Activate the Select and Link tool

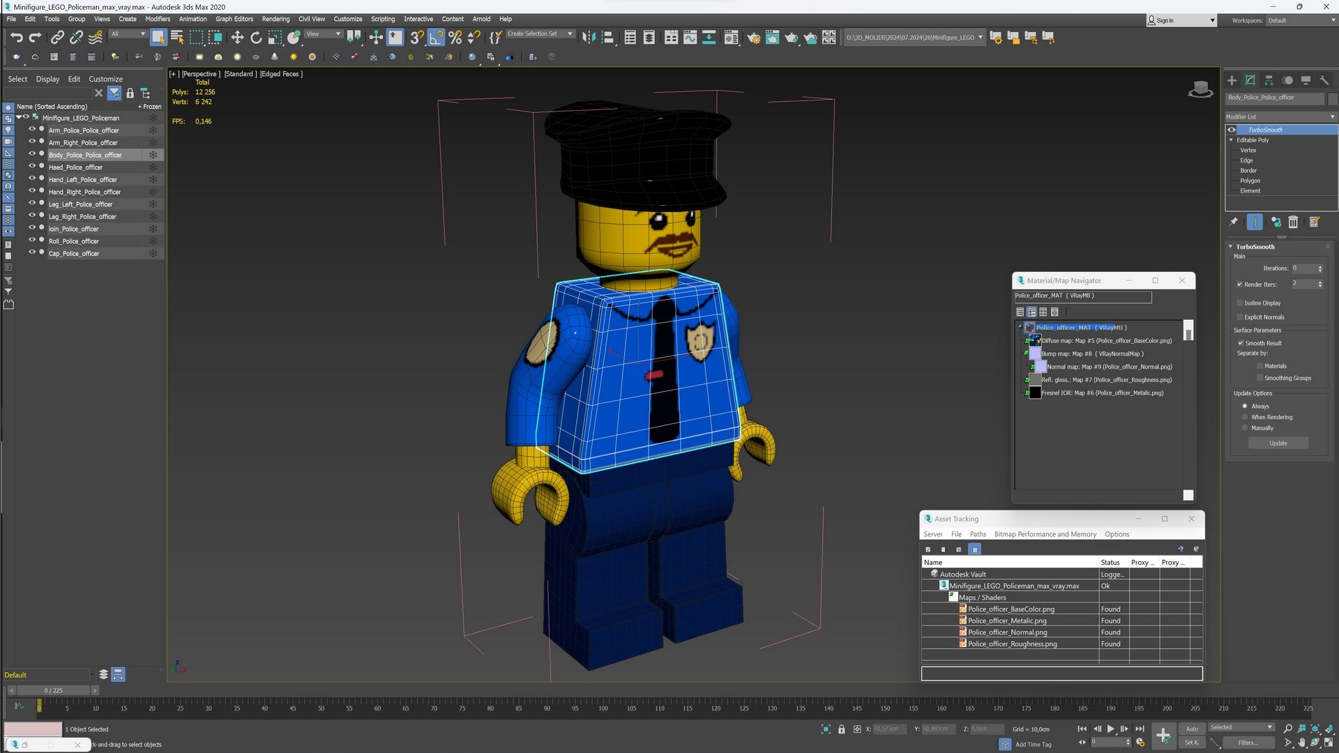coord(57,38)
